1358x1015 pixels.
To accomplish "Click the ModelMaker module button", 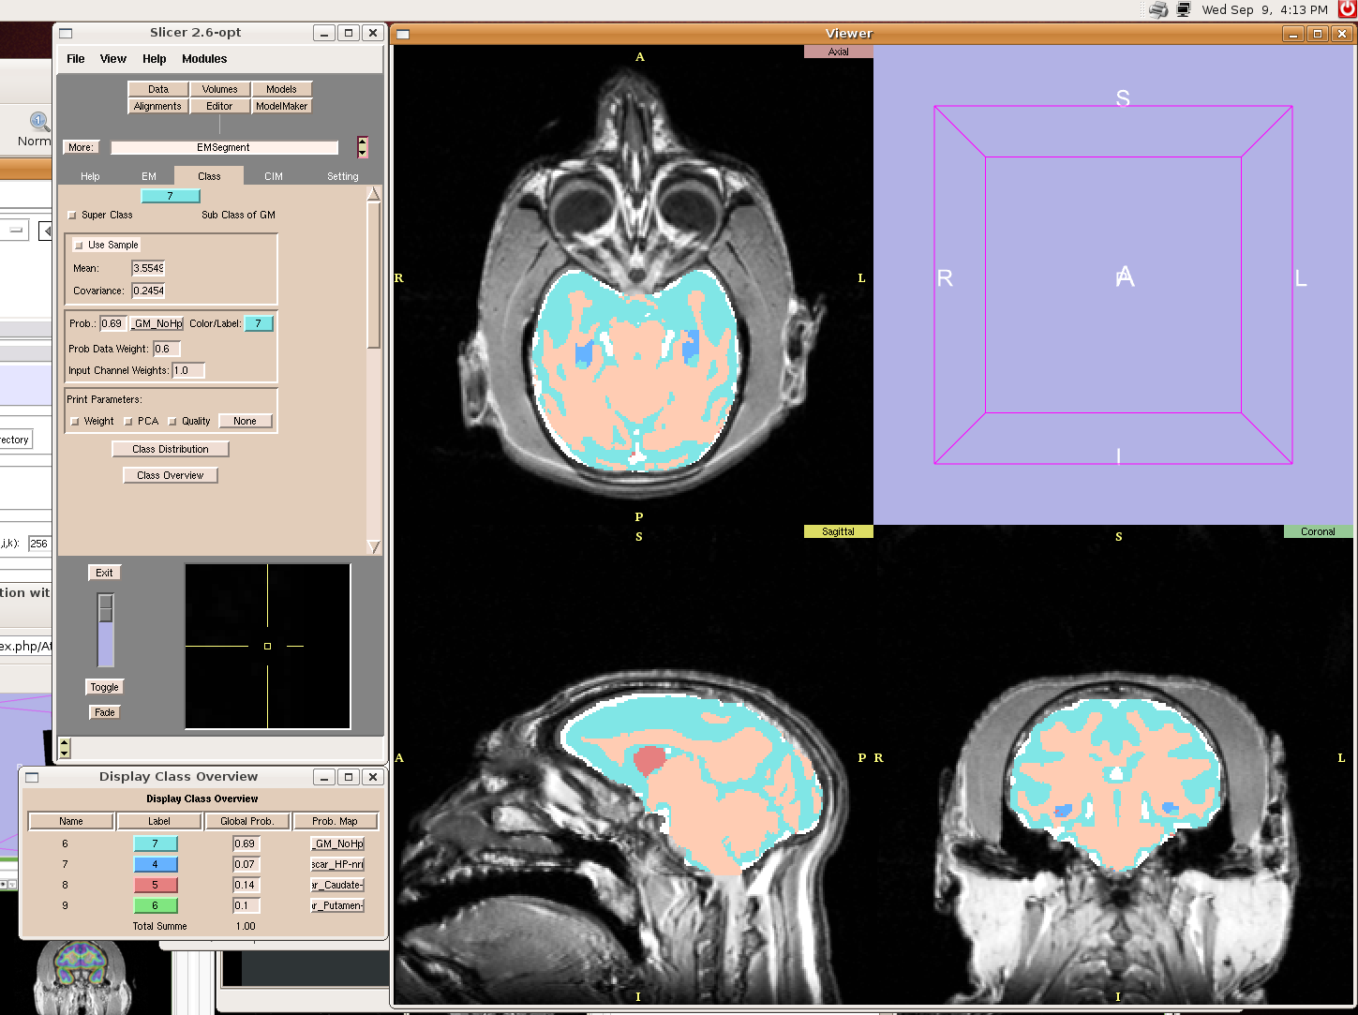I will point(281,106).
